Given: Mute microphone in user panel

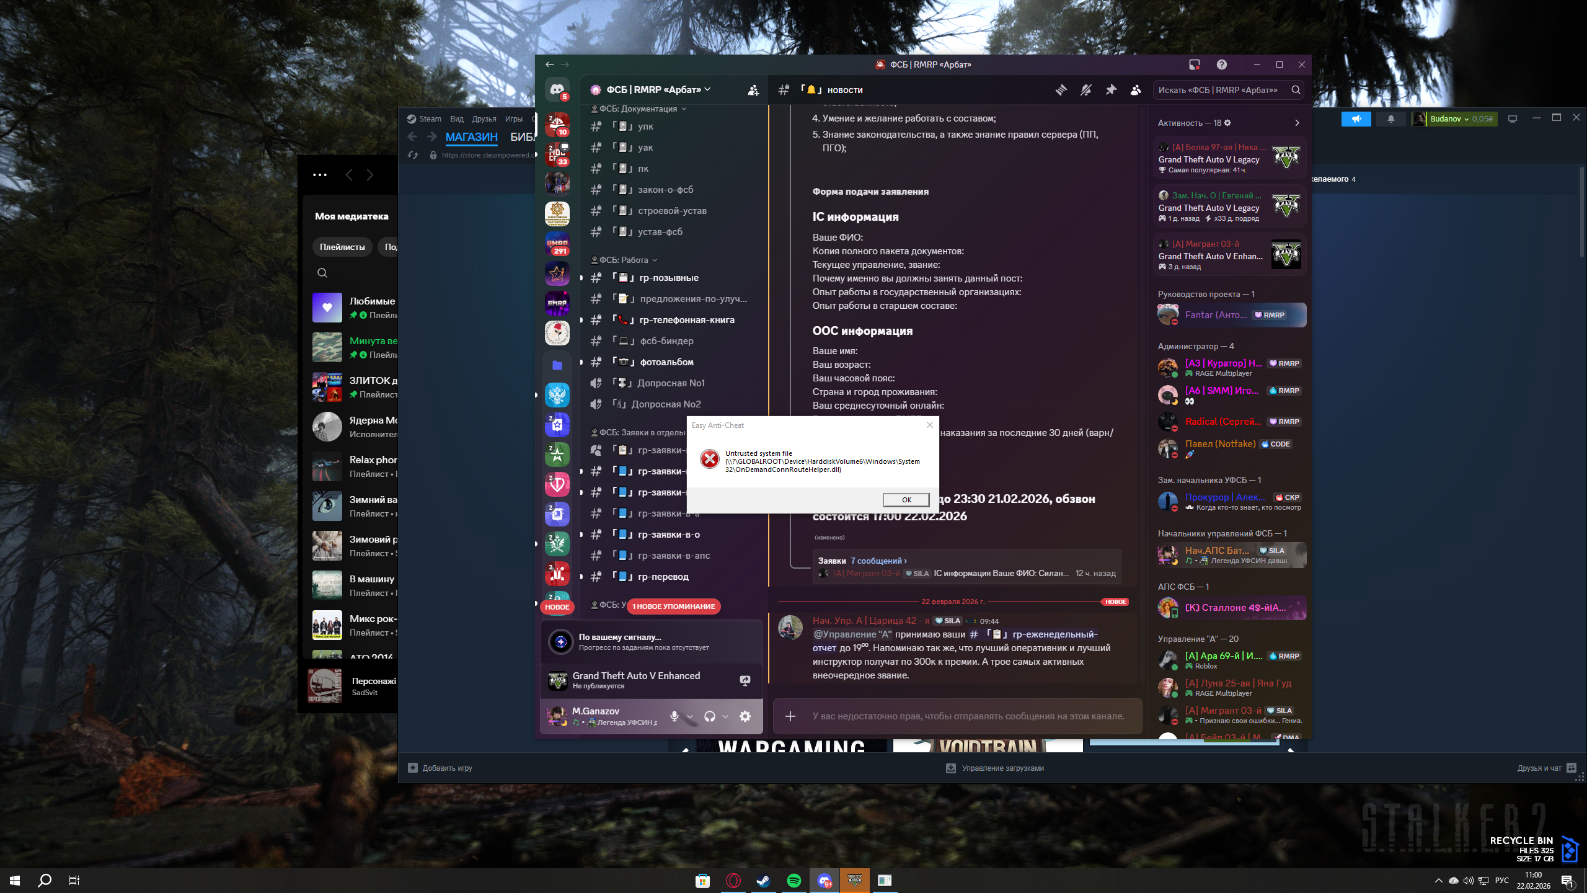Looking at the screenshot, I should pos(674,716).
